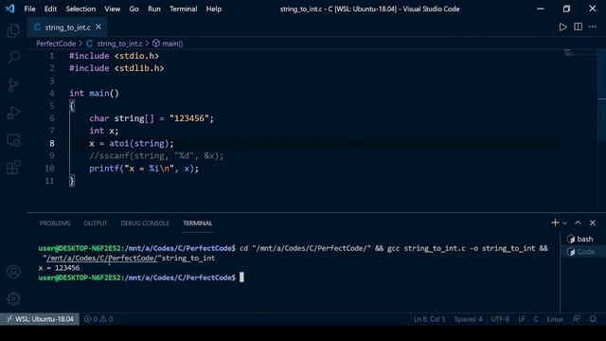Click PerfectCode in the breadcrumb
The width and height of the screenshot is (606, 341).
(x=56, y=44)
